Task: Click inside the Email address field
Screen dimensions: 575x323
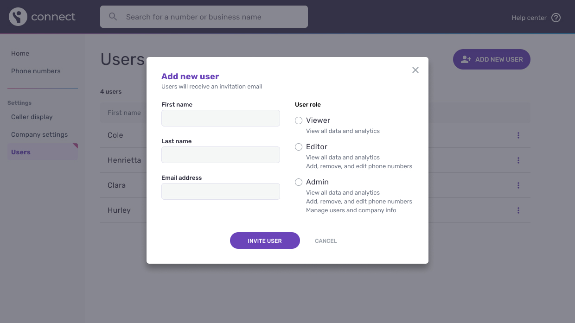Action: [220, 191]
